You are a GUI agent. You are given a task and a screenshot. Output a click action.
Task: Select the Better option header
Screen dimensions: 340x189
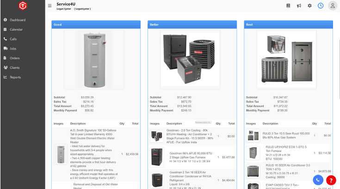click(x=192, y=24)
